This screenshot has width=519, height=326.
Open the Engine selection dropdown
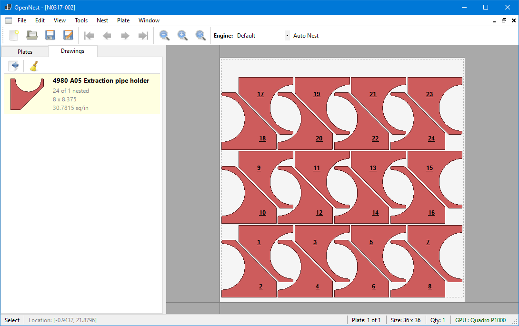point(287,35)
